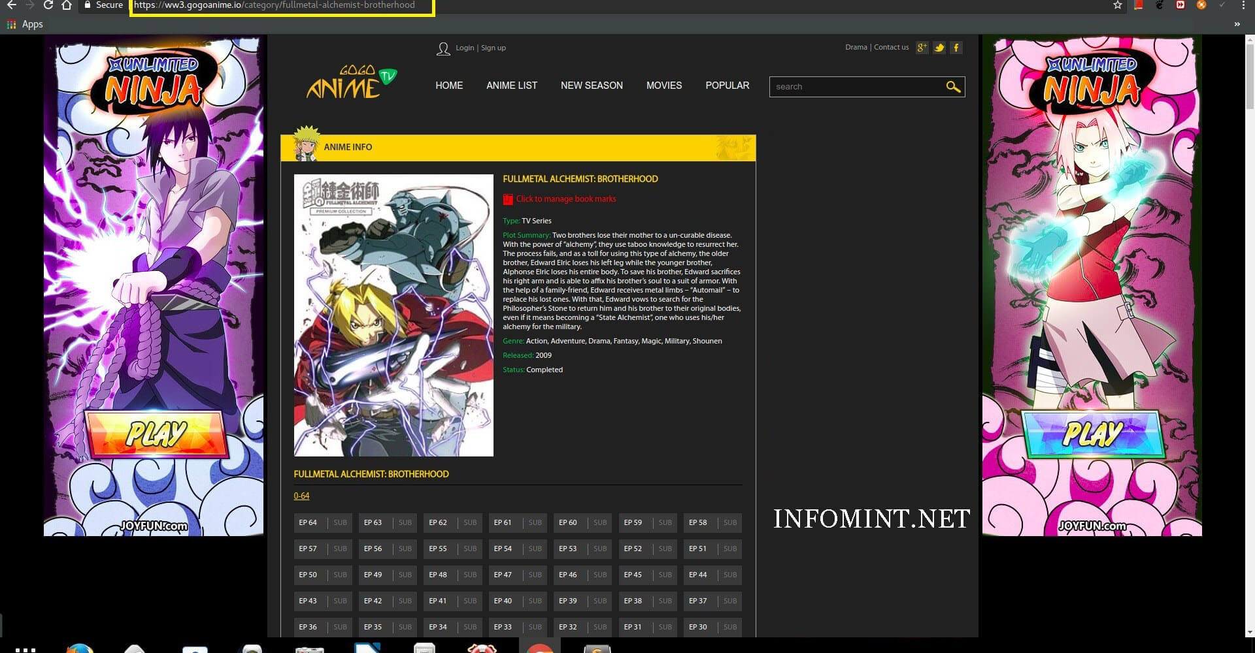Reload the page with the refresh icon

pyautogui.click(x=48, y=5)
